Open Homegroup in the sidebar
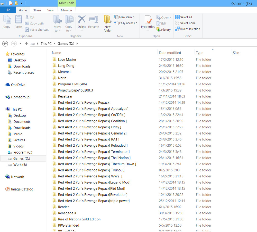Screen dimensions: 257x232 [17, 97]
